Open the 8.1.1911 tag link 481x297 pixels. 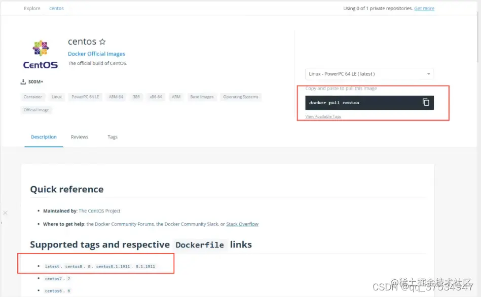pyautogui.click(x=145, y=266)
